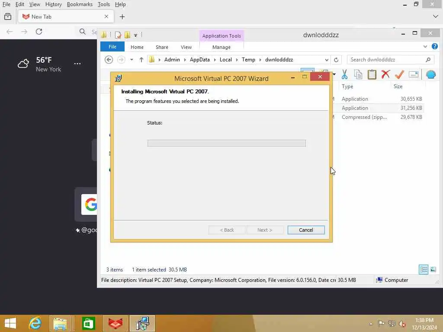Open Windows Store from the taskbar
The width and height of the screenshot is (443, 332).
pos(88,323)
